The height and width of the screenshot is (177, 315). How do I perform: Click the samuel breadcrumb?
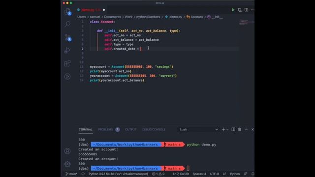point(95,17)
